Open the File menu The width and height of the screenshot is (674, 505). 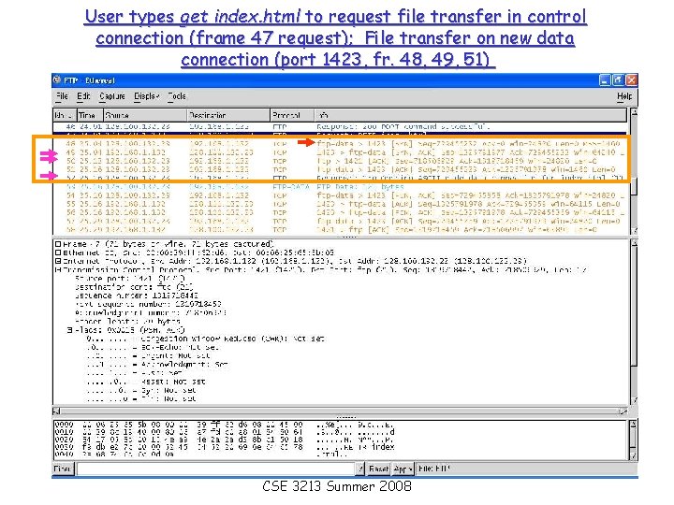pos(63,96)
